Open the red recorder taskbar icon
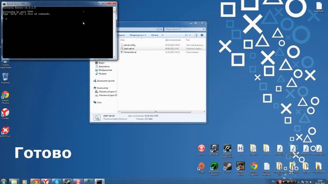 [x=78, y=181]
